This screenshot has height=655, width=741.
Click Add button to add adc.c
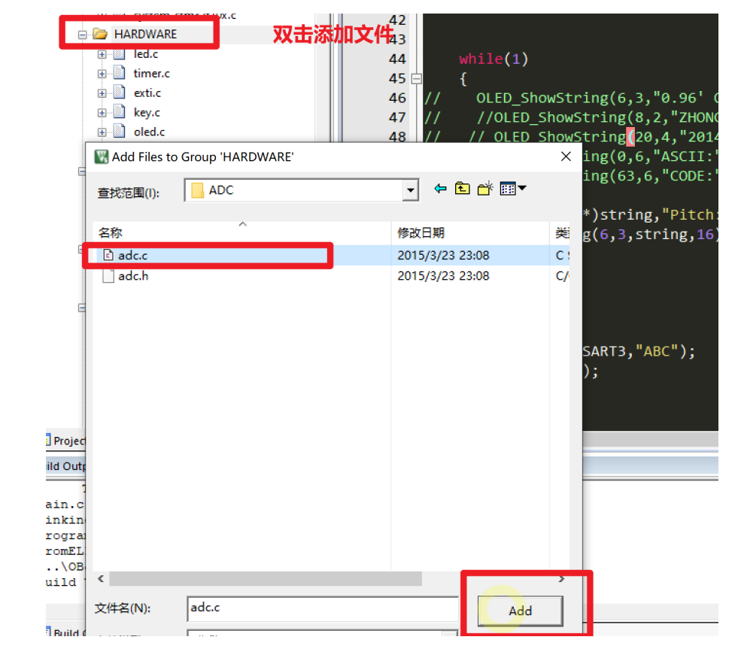(x=520, y=611)
